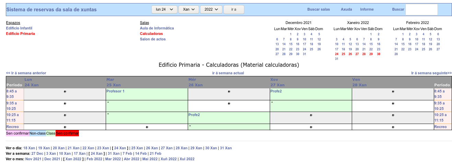
Task: Add booking on Monday 24 at 8:45
Action: click(65, 91)
